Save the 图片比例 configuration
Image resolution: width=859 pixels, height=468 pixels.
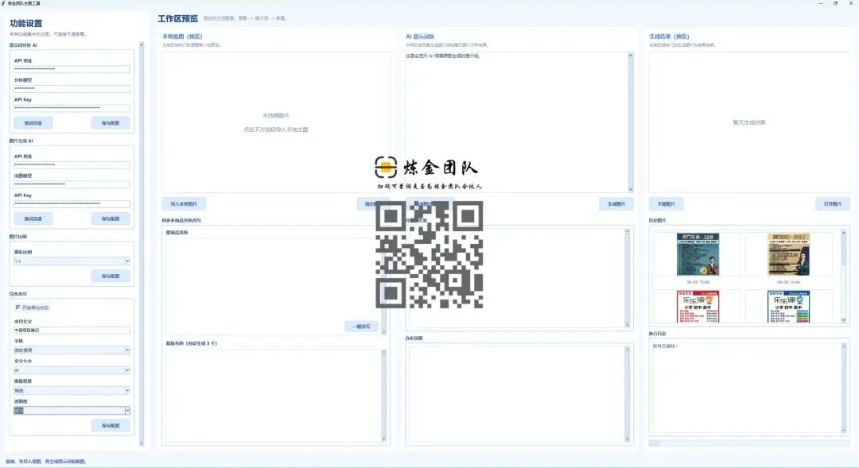click(111, 277)
